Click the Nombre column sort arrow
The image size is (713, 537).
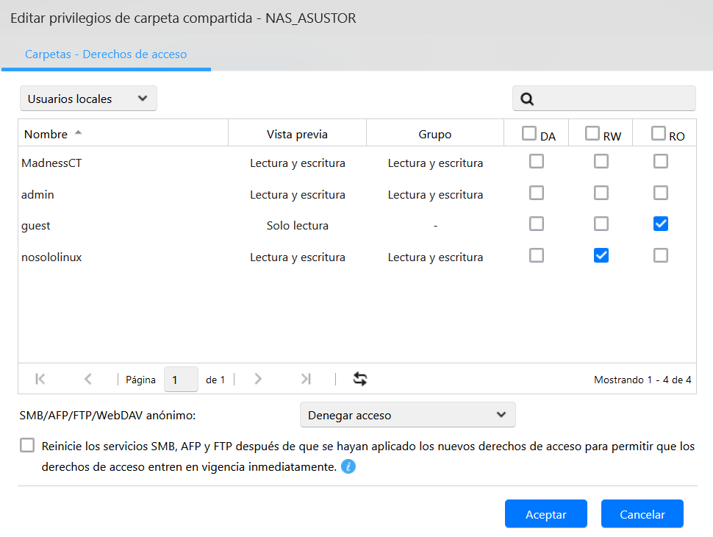(79, 134)
